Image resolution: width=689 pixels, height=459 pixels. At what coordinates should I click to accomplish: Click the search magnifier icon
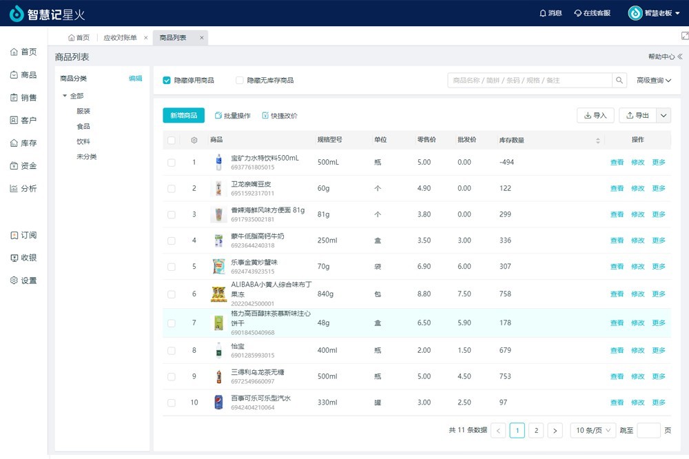[x=620, y=81]
